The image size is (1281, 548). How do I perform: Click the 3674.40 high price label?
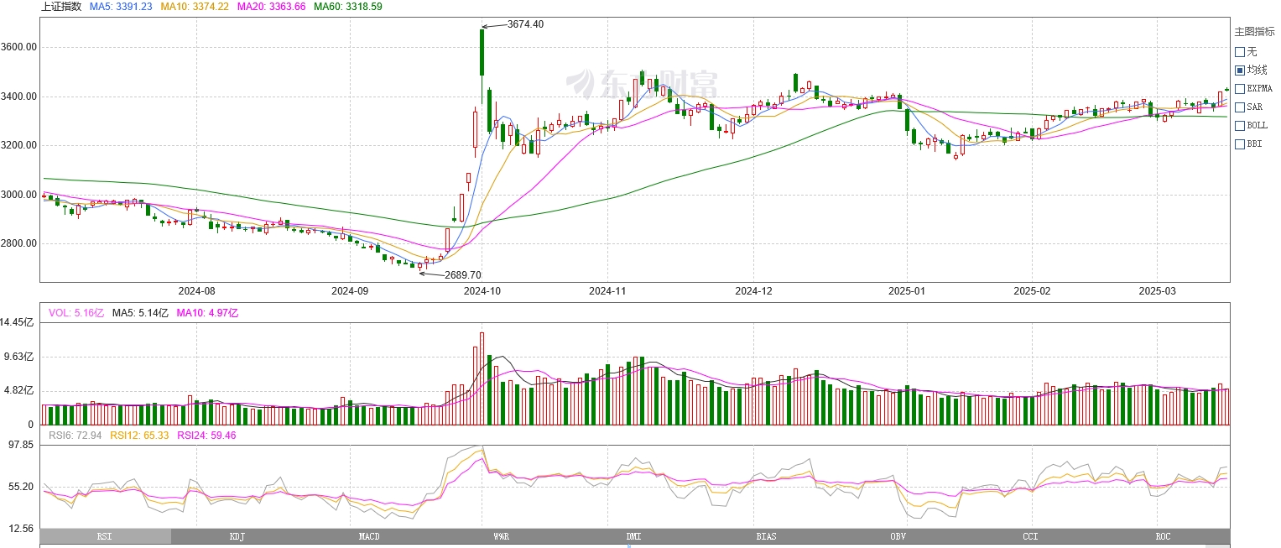[x=525, y=24]
